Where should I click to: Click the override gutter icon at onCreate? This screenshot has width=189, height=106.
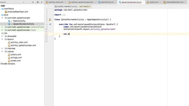pos(50,24)
